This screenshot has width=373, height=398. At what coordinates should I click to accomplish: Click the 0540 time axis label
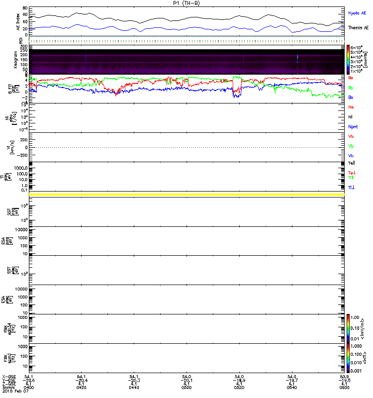click(x=292, y=388)
